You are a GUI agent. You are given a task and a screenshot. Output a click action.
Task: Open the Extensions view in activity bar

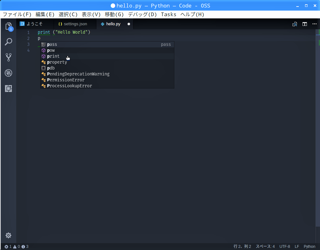click(x=8, y=89)
